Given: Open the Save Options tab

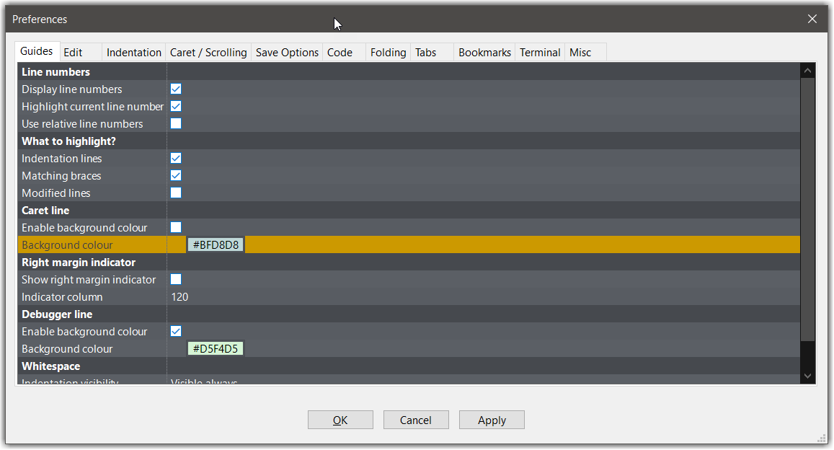Looking at the screenshot, I should pos(286,52).
